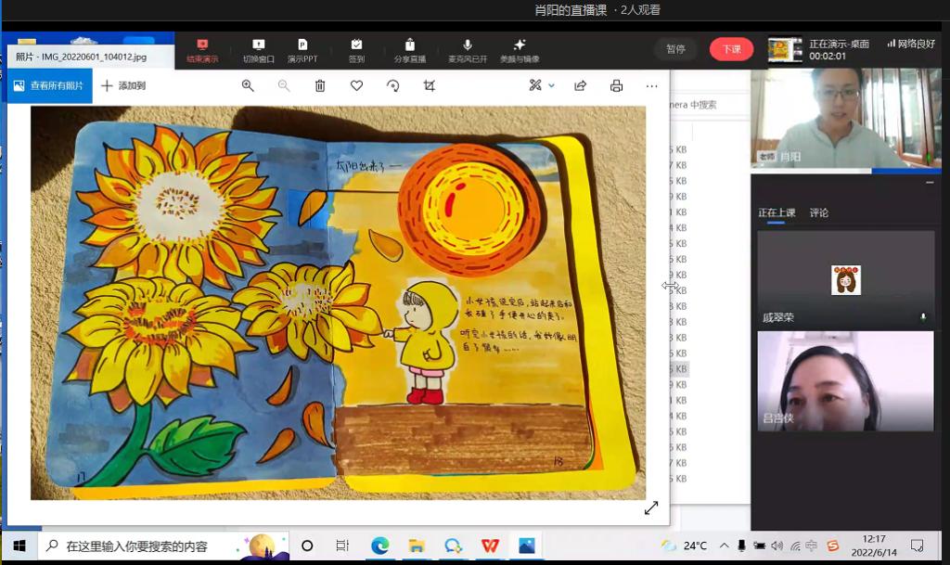Click the 暂停 pause button
This screenshot has width=950, height=565.
pyautogui.click(x=675, y=49)
